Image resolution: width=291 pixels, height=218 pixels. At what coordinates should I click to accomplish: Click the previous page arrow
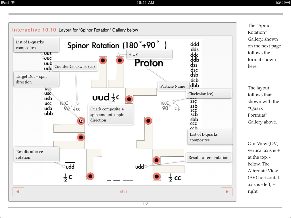point(18,192)
